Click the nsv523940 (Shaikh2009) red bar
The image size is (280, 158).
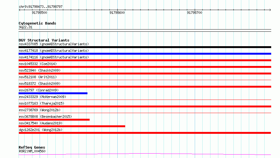(x=145, y=74)
